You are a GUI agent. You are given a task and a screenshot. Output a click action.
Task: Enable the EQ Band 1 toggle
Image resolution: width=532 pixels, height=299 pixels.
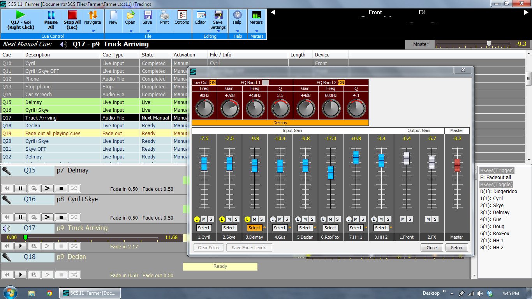(265, 83)
